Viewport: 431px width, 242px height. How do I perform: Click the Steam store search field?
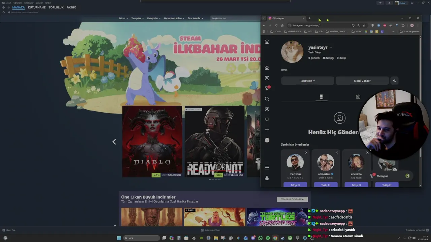click(235, 18)
